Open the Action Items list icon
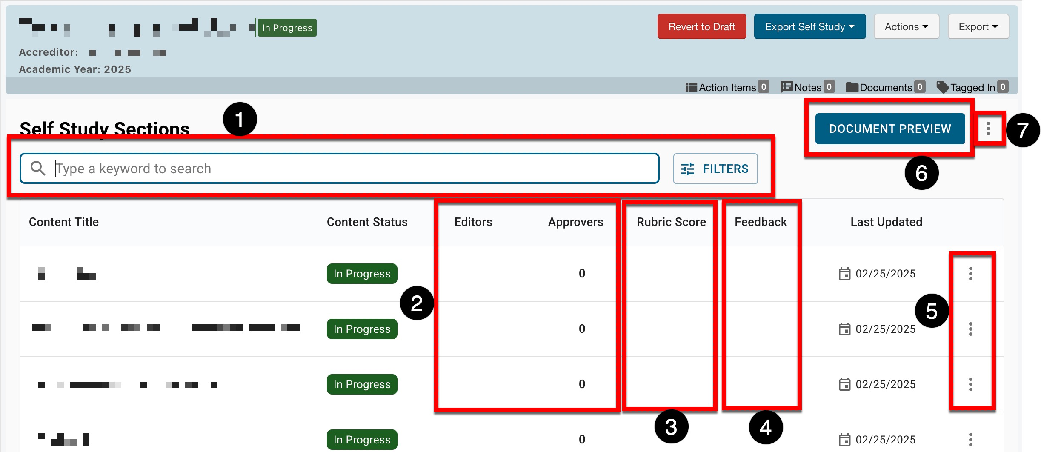 [x=691, y=88]
